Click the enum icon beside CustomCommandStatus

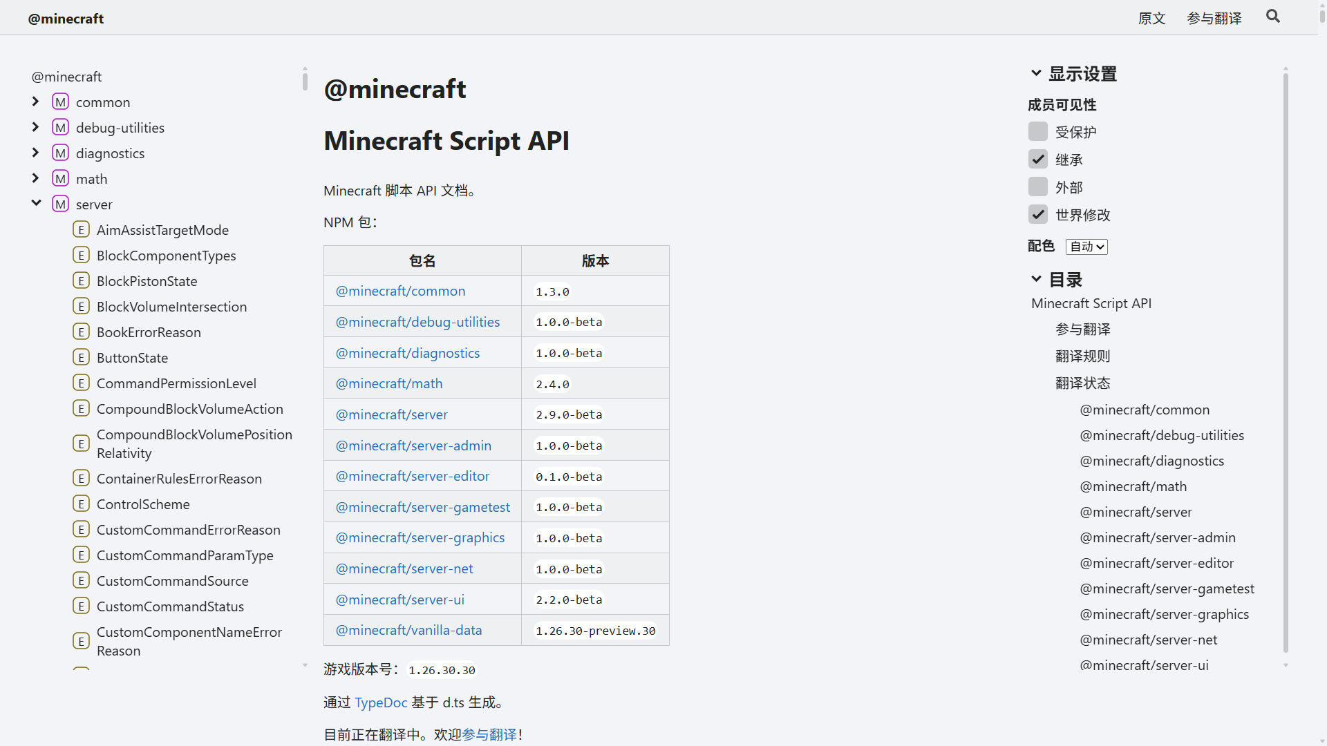click(x=82, y=606)
